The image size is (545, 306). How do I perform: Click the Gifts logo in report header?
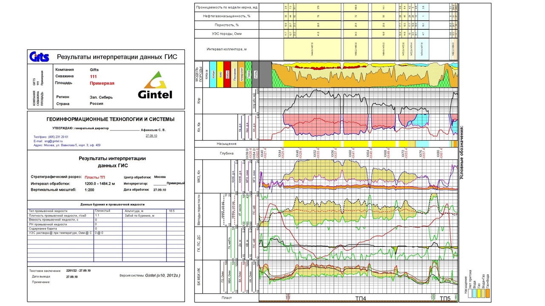[39, 57]
